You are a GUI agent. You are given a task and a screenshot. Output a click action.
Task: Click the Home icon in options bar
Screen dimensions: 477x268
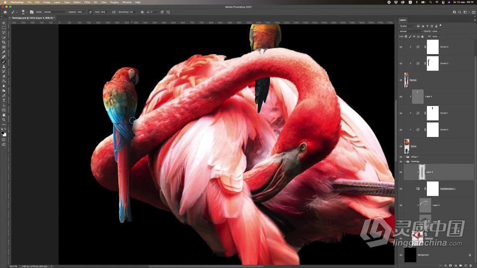point(5,12)
